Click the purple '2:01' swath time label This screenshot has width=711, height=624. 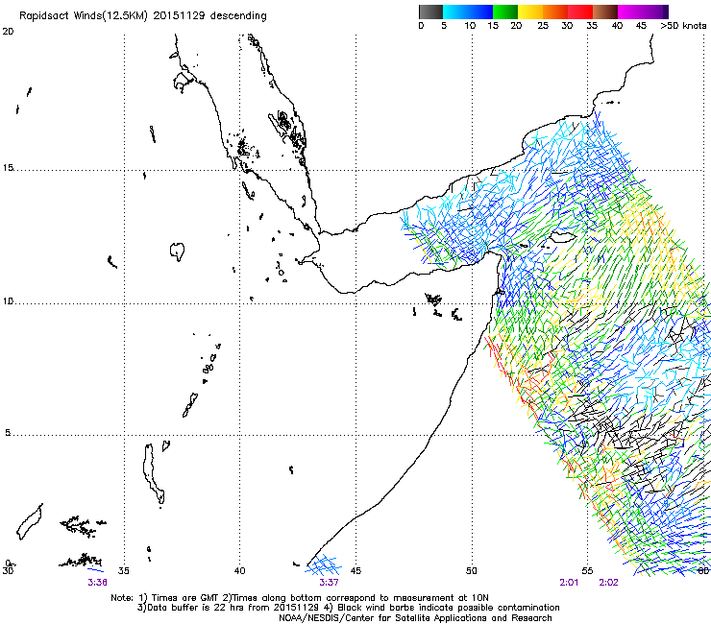(569, 583)
